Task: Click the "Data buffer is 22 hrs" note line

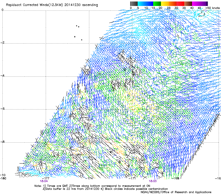Action: click(105, 189)
